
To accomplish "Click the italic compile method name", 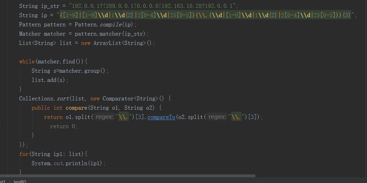I will coord(110,25).
